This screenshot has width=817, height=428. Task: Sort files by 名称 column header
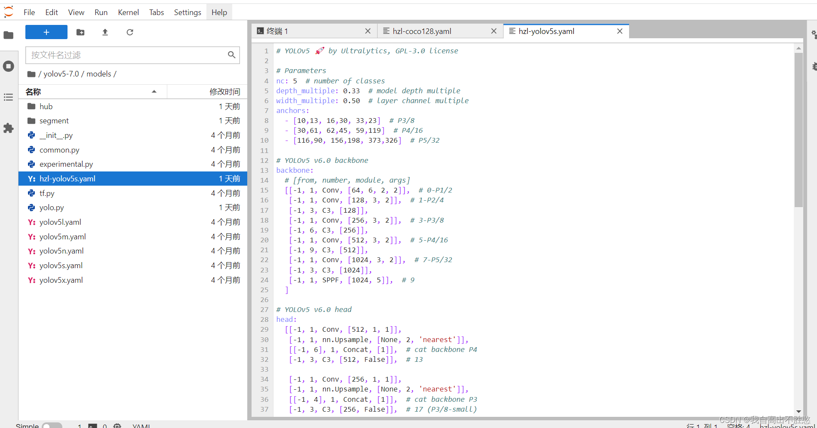pyautogui.click(x=92, y=92)
